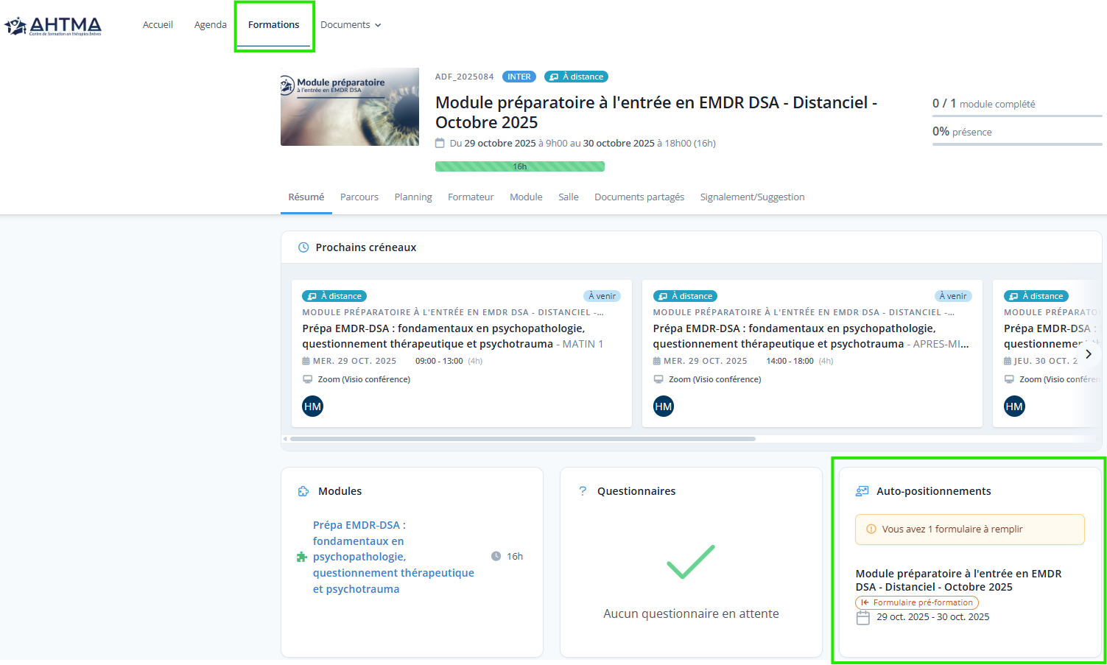Click the INTER badge
Viewport: 1107px width, 665px height.
pos(519,77)
